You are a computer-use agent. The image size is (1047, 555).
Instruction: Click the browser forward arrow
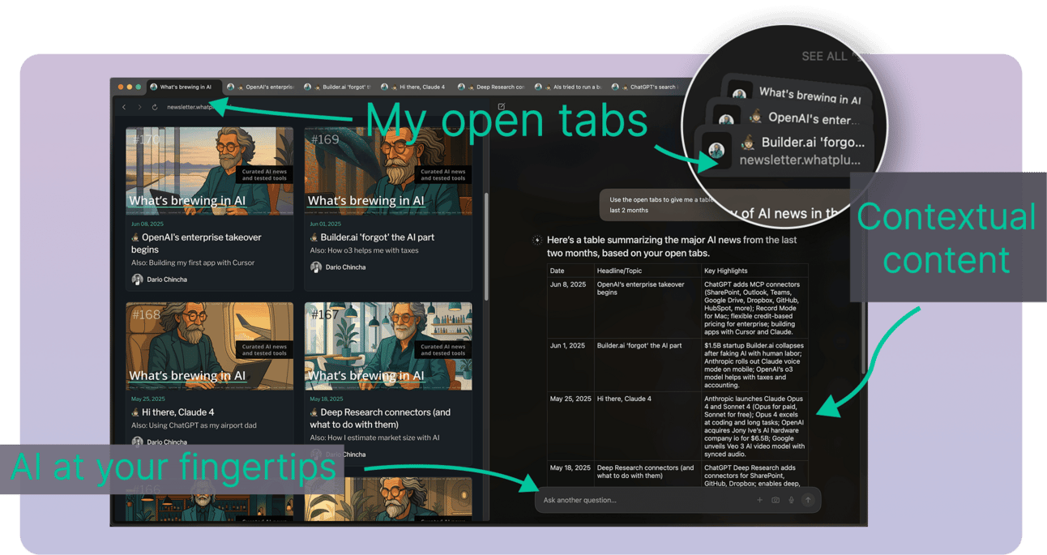139,107
